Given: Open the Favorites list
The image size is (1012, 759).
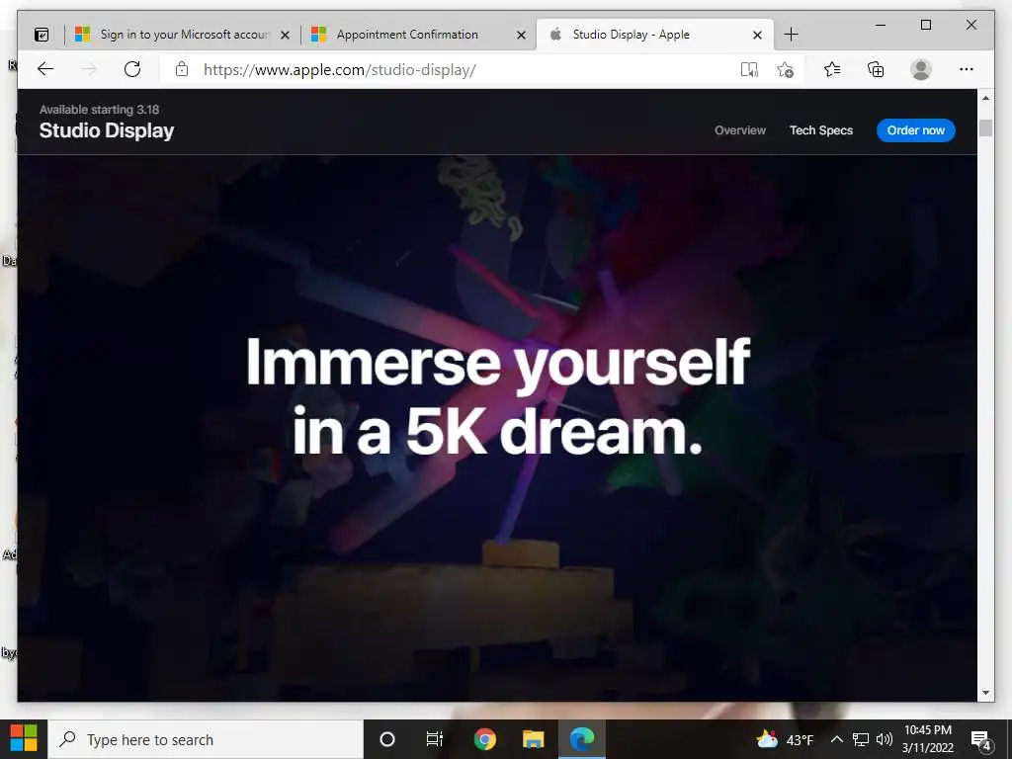Looking at the screenshot, I should pos(832,69).
